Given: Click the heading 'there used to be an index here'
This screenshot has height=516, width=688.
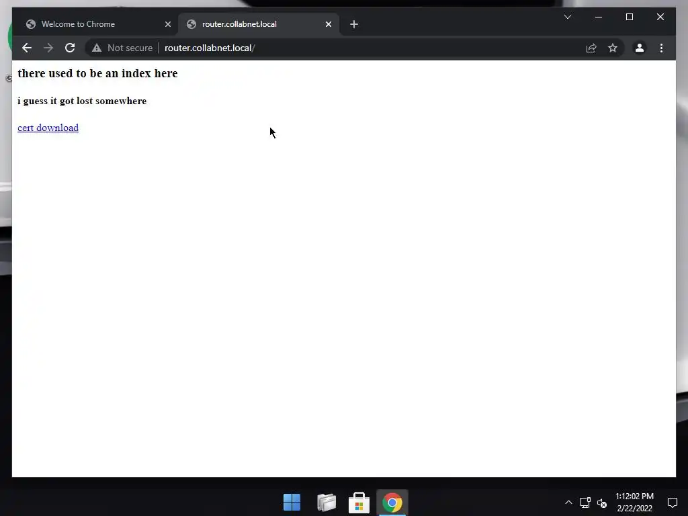Looking at the screenshot, I should [x=97, y=73].
